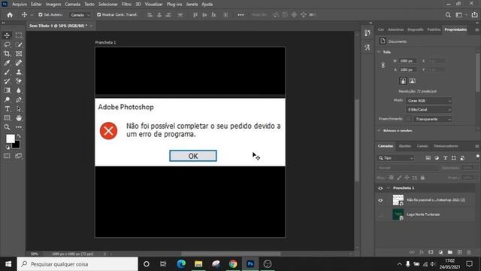
Task: Open the Tipo layer filter dropdown
Action: (396, 158)
